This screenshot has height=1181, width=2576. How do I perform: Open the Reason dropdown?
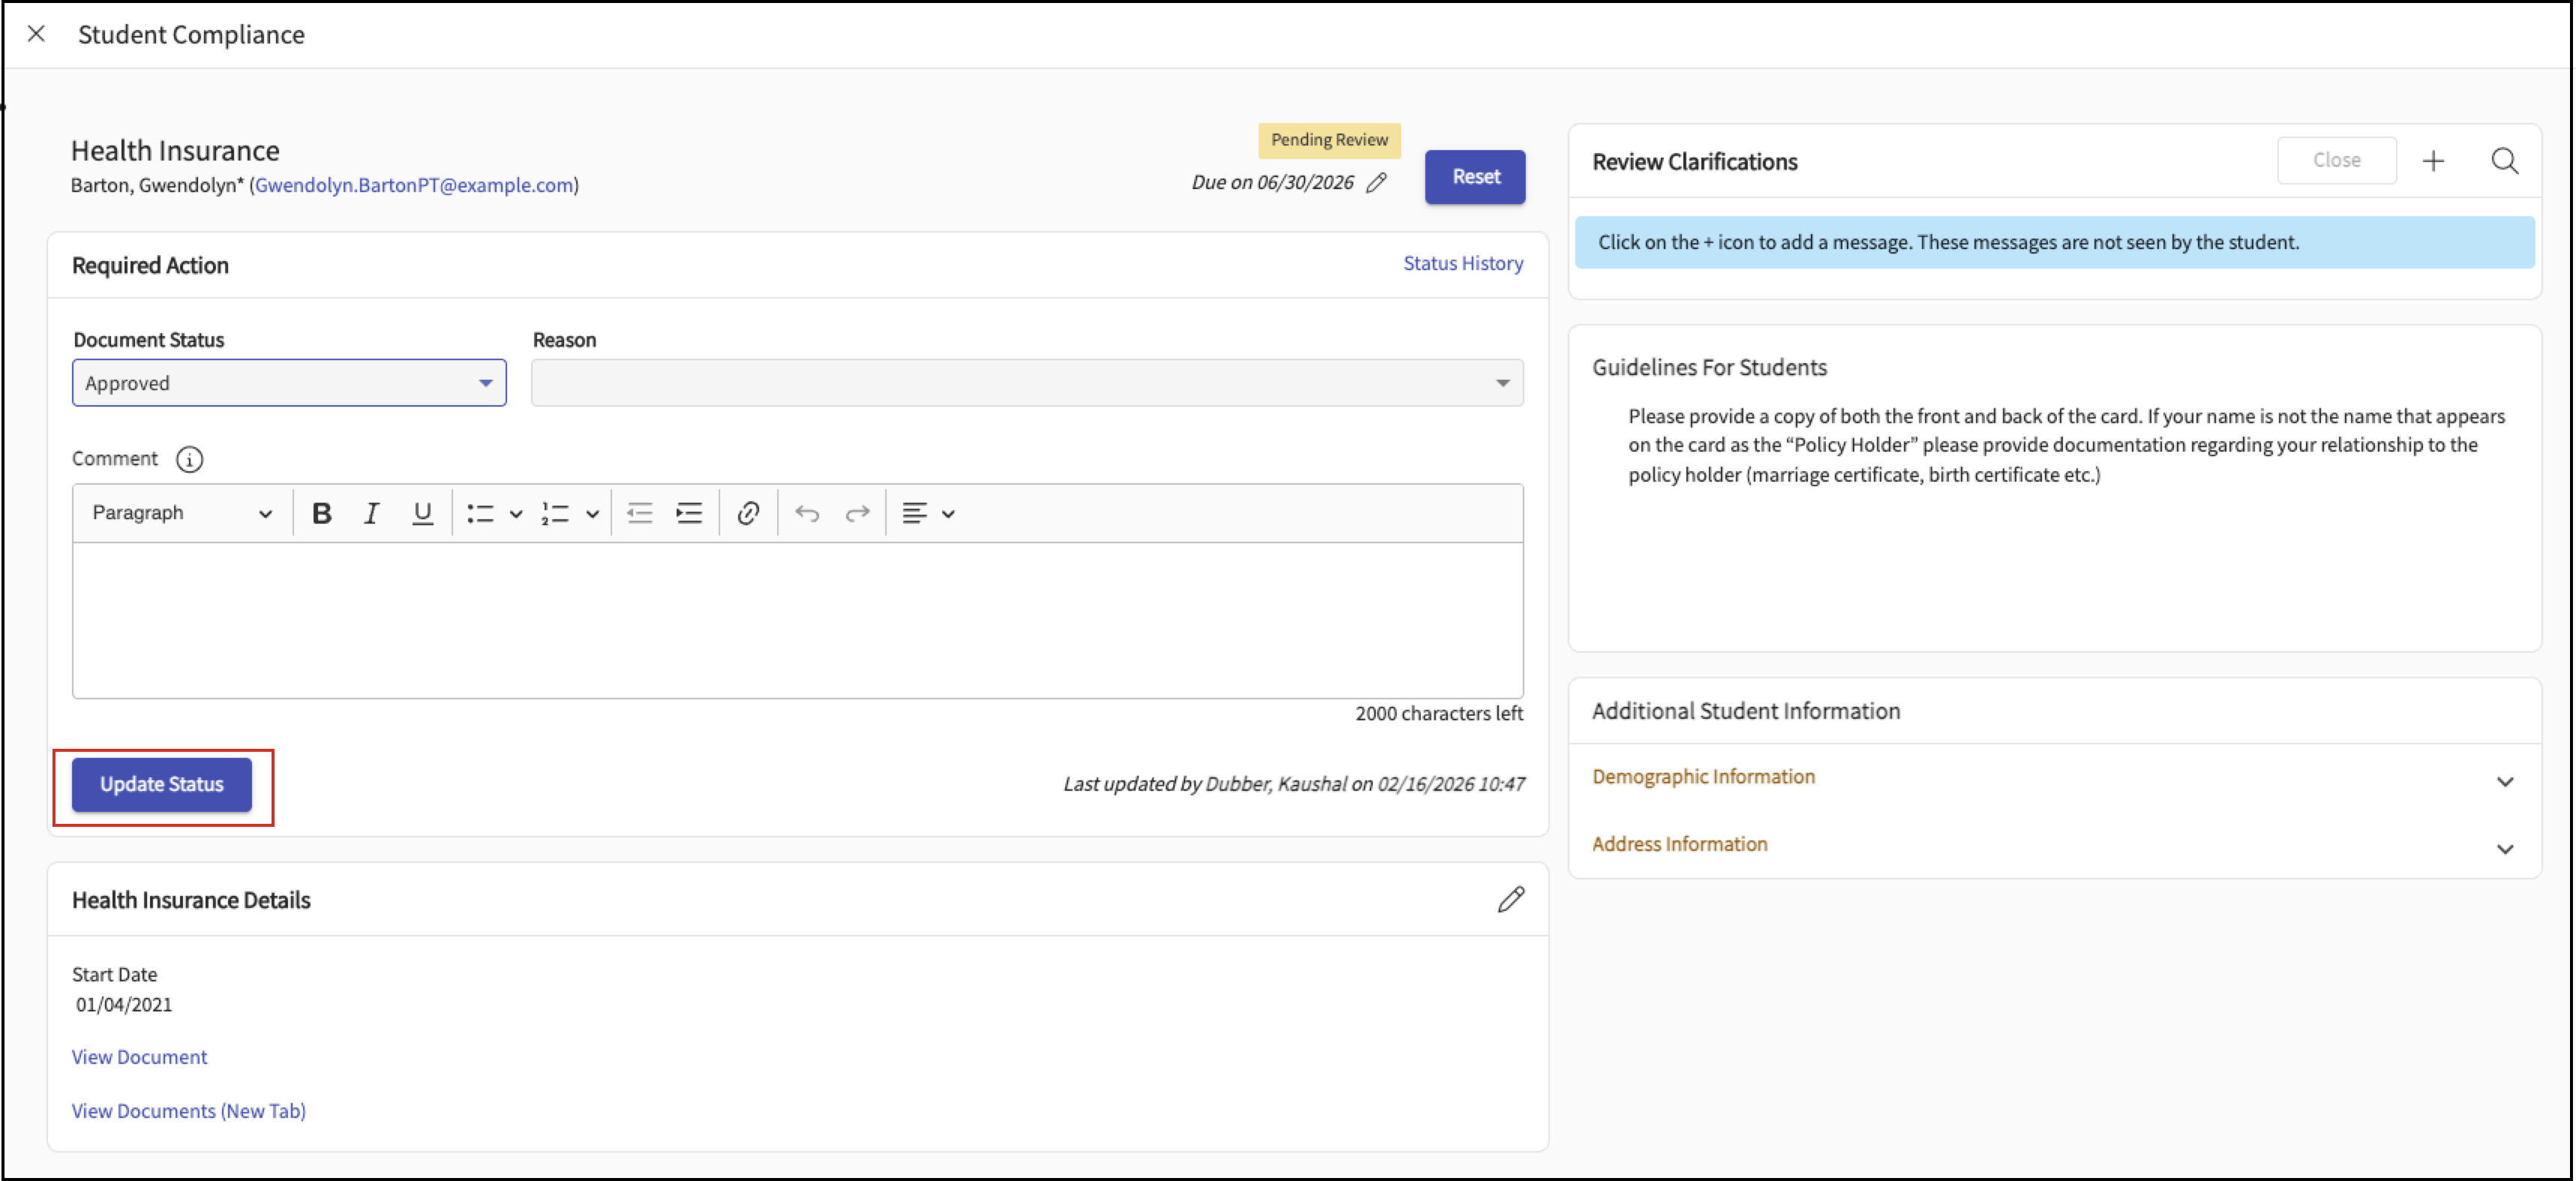coord(1027,383)
